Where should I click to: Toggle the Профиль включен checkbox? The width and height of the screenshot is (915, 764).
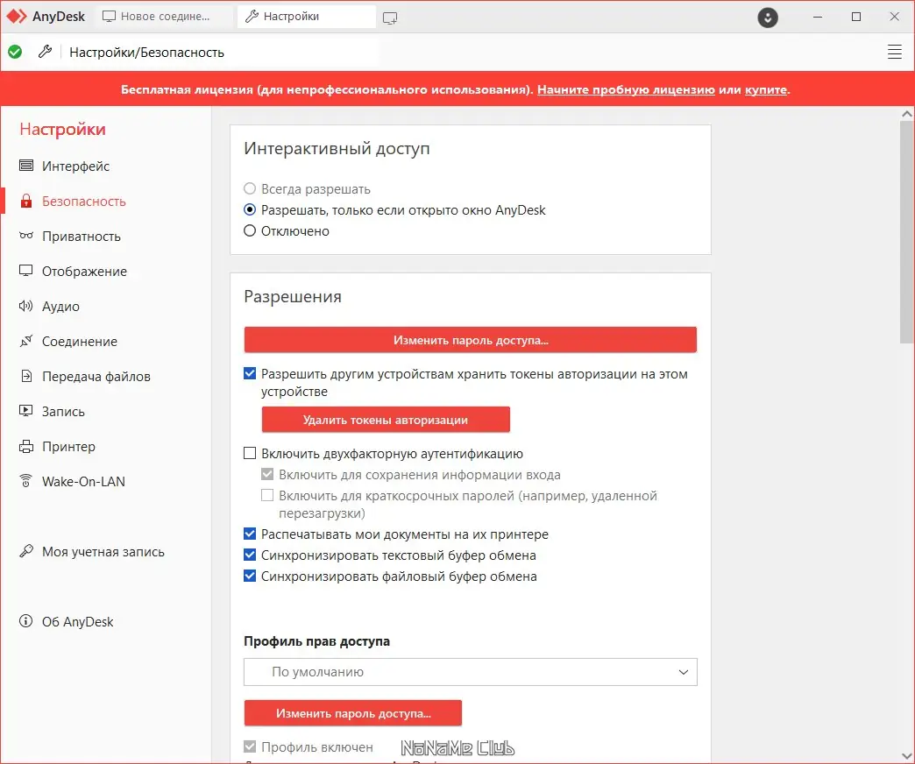coord(250,746)
